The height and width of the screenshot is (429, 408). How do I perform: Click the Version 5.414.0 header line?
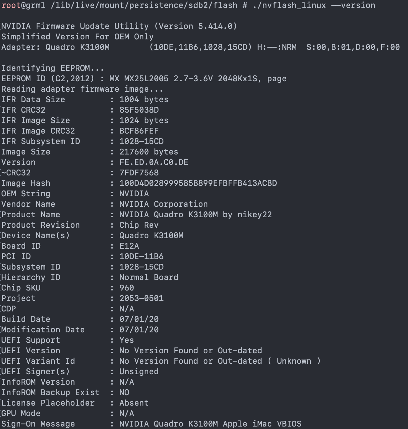(x=119, y=26)
